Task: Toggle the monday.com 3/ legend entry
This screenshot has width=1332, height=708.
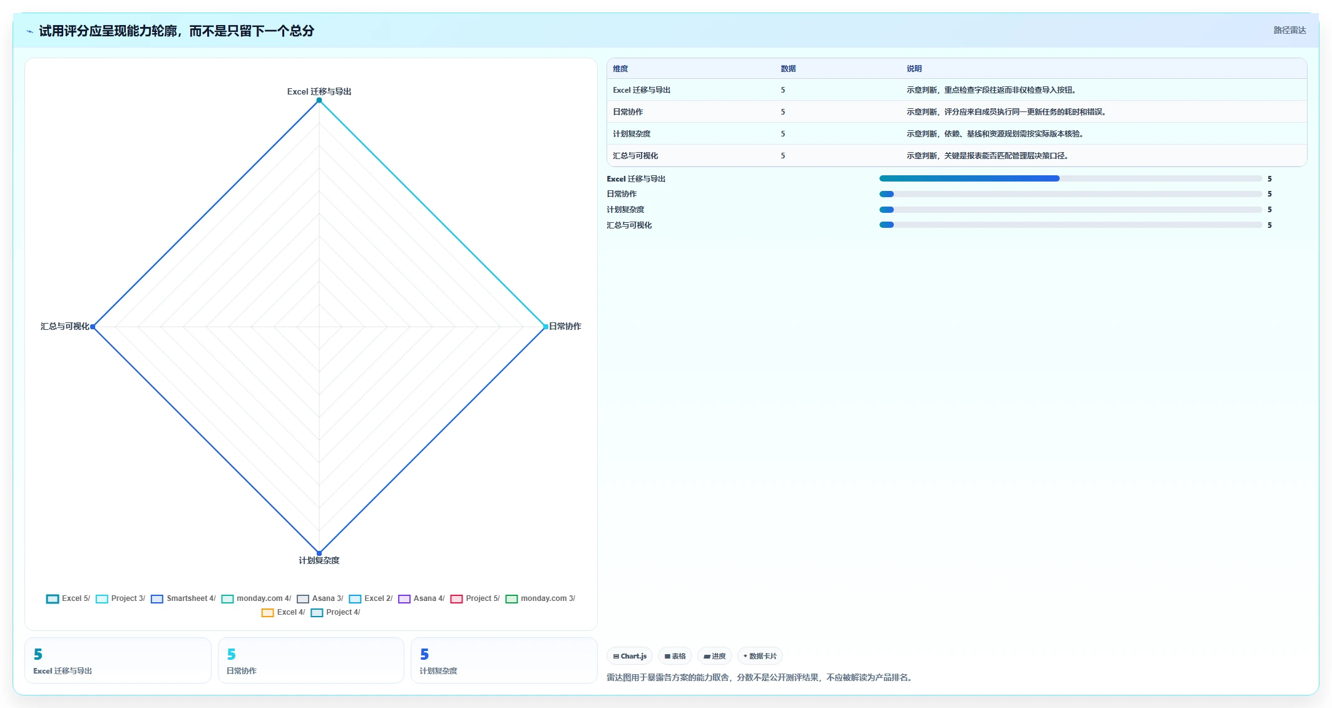Action: (x=540, y=598)
